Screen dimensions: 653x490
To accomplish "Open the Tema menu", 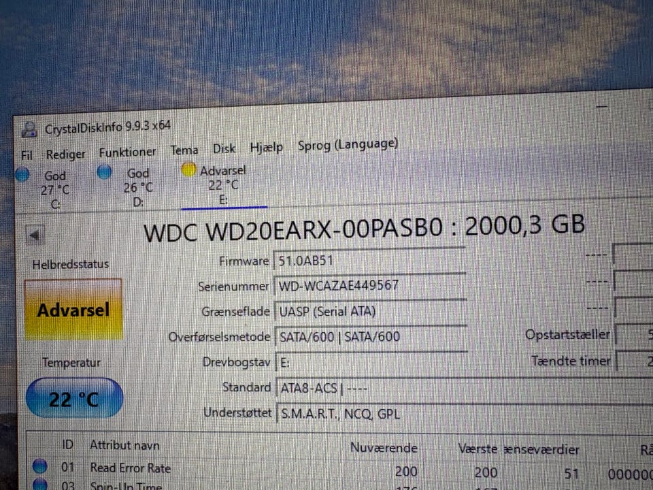I will pyautogui.click(x=184, y=150).
